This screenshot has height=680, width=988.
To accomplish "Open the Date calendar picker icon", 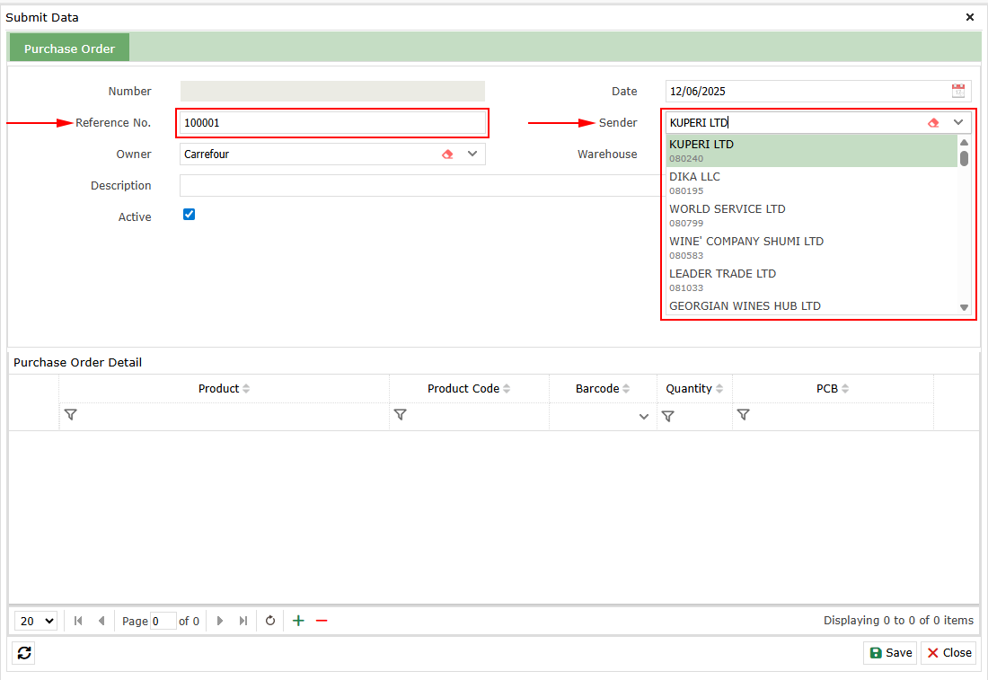I will pyautogui.click(x=958, y=91).
